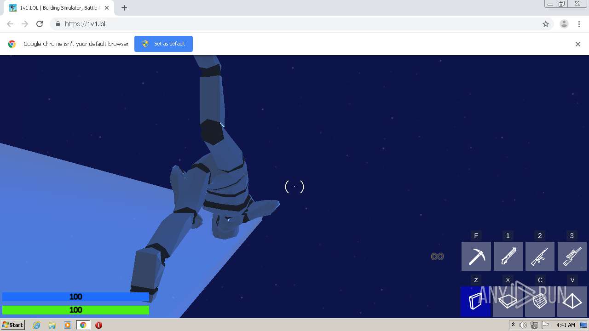Choose the floor build piece (X)
The height and width of the screenshot is (331, 589).
click(x=508, y=302)
